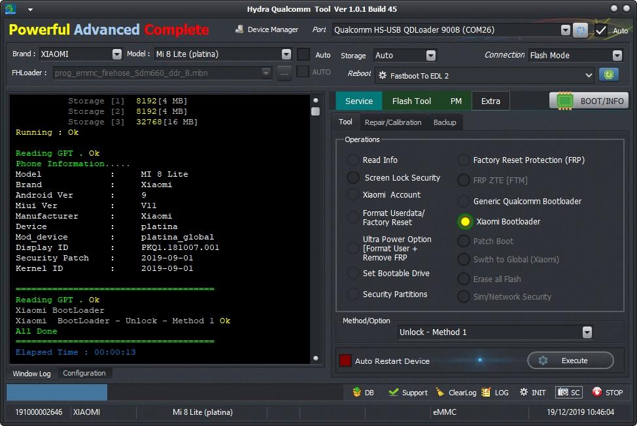Select Xiaomi Bootloader radio option

click(x=465, y=222)
